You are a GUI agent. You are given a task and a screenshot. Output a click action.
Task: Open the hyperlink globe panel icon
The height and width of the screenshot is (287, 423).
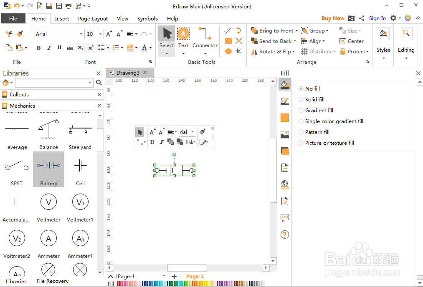(285, 184)
